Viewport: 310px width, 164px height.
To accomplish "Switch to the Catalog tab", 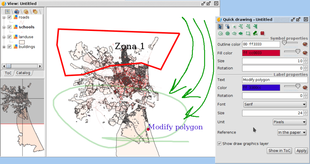I will coord(23,73).
